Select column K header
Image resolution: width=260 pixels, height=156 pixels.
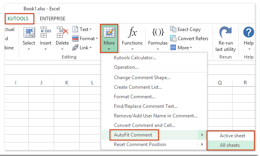coord(66,82)
